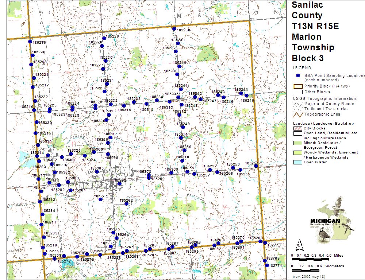Screen dimensions: 365x280
Task: Click sampling point 182771 in the bottom right
Action: tap(267, 266)
